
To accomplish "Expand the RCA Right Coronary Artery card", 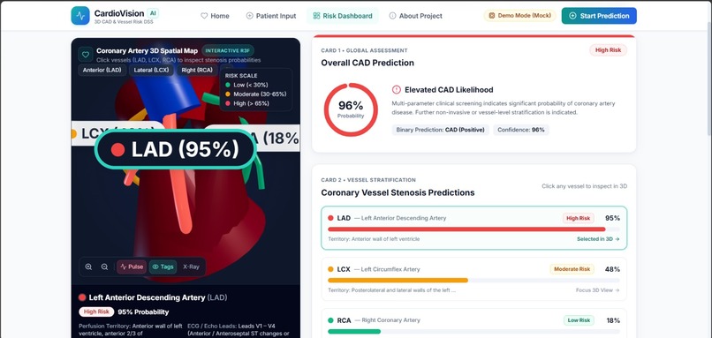I will pos(474,324).
